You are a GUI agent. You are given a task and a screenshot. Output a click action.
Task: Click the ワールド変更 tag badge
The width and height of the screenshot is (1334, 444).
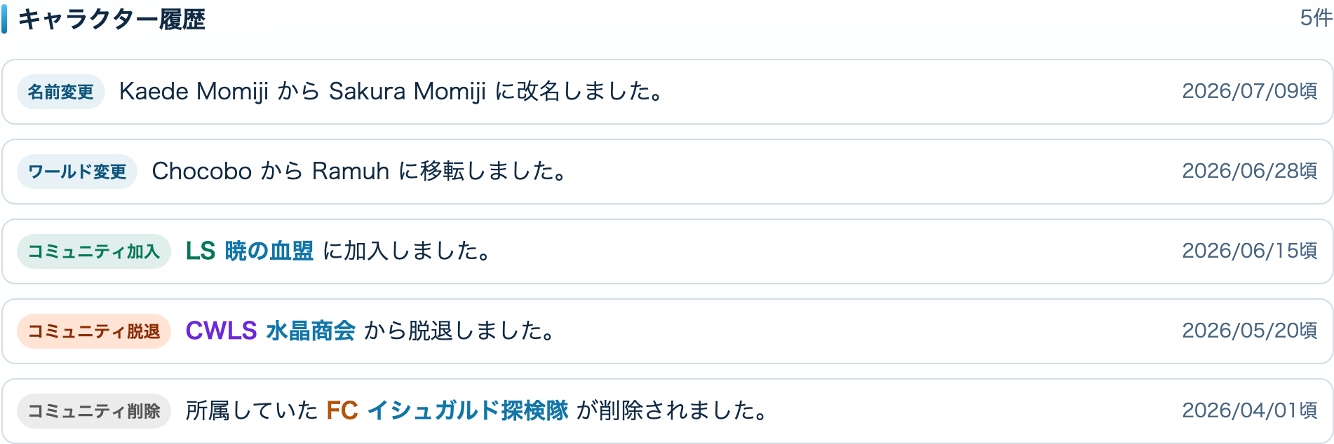coord(77,172)
